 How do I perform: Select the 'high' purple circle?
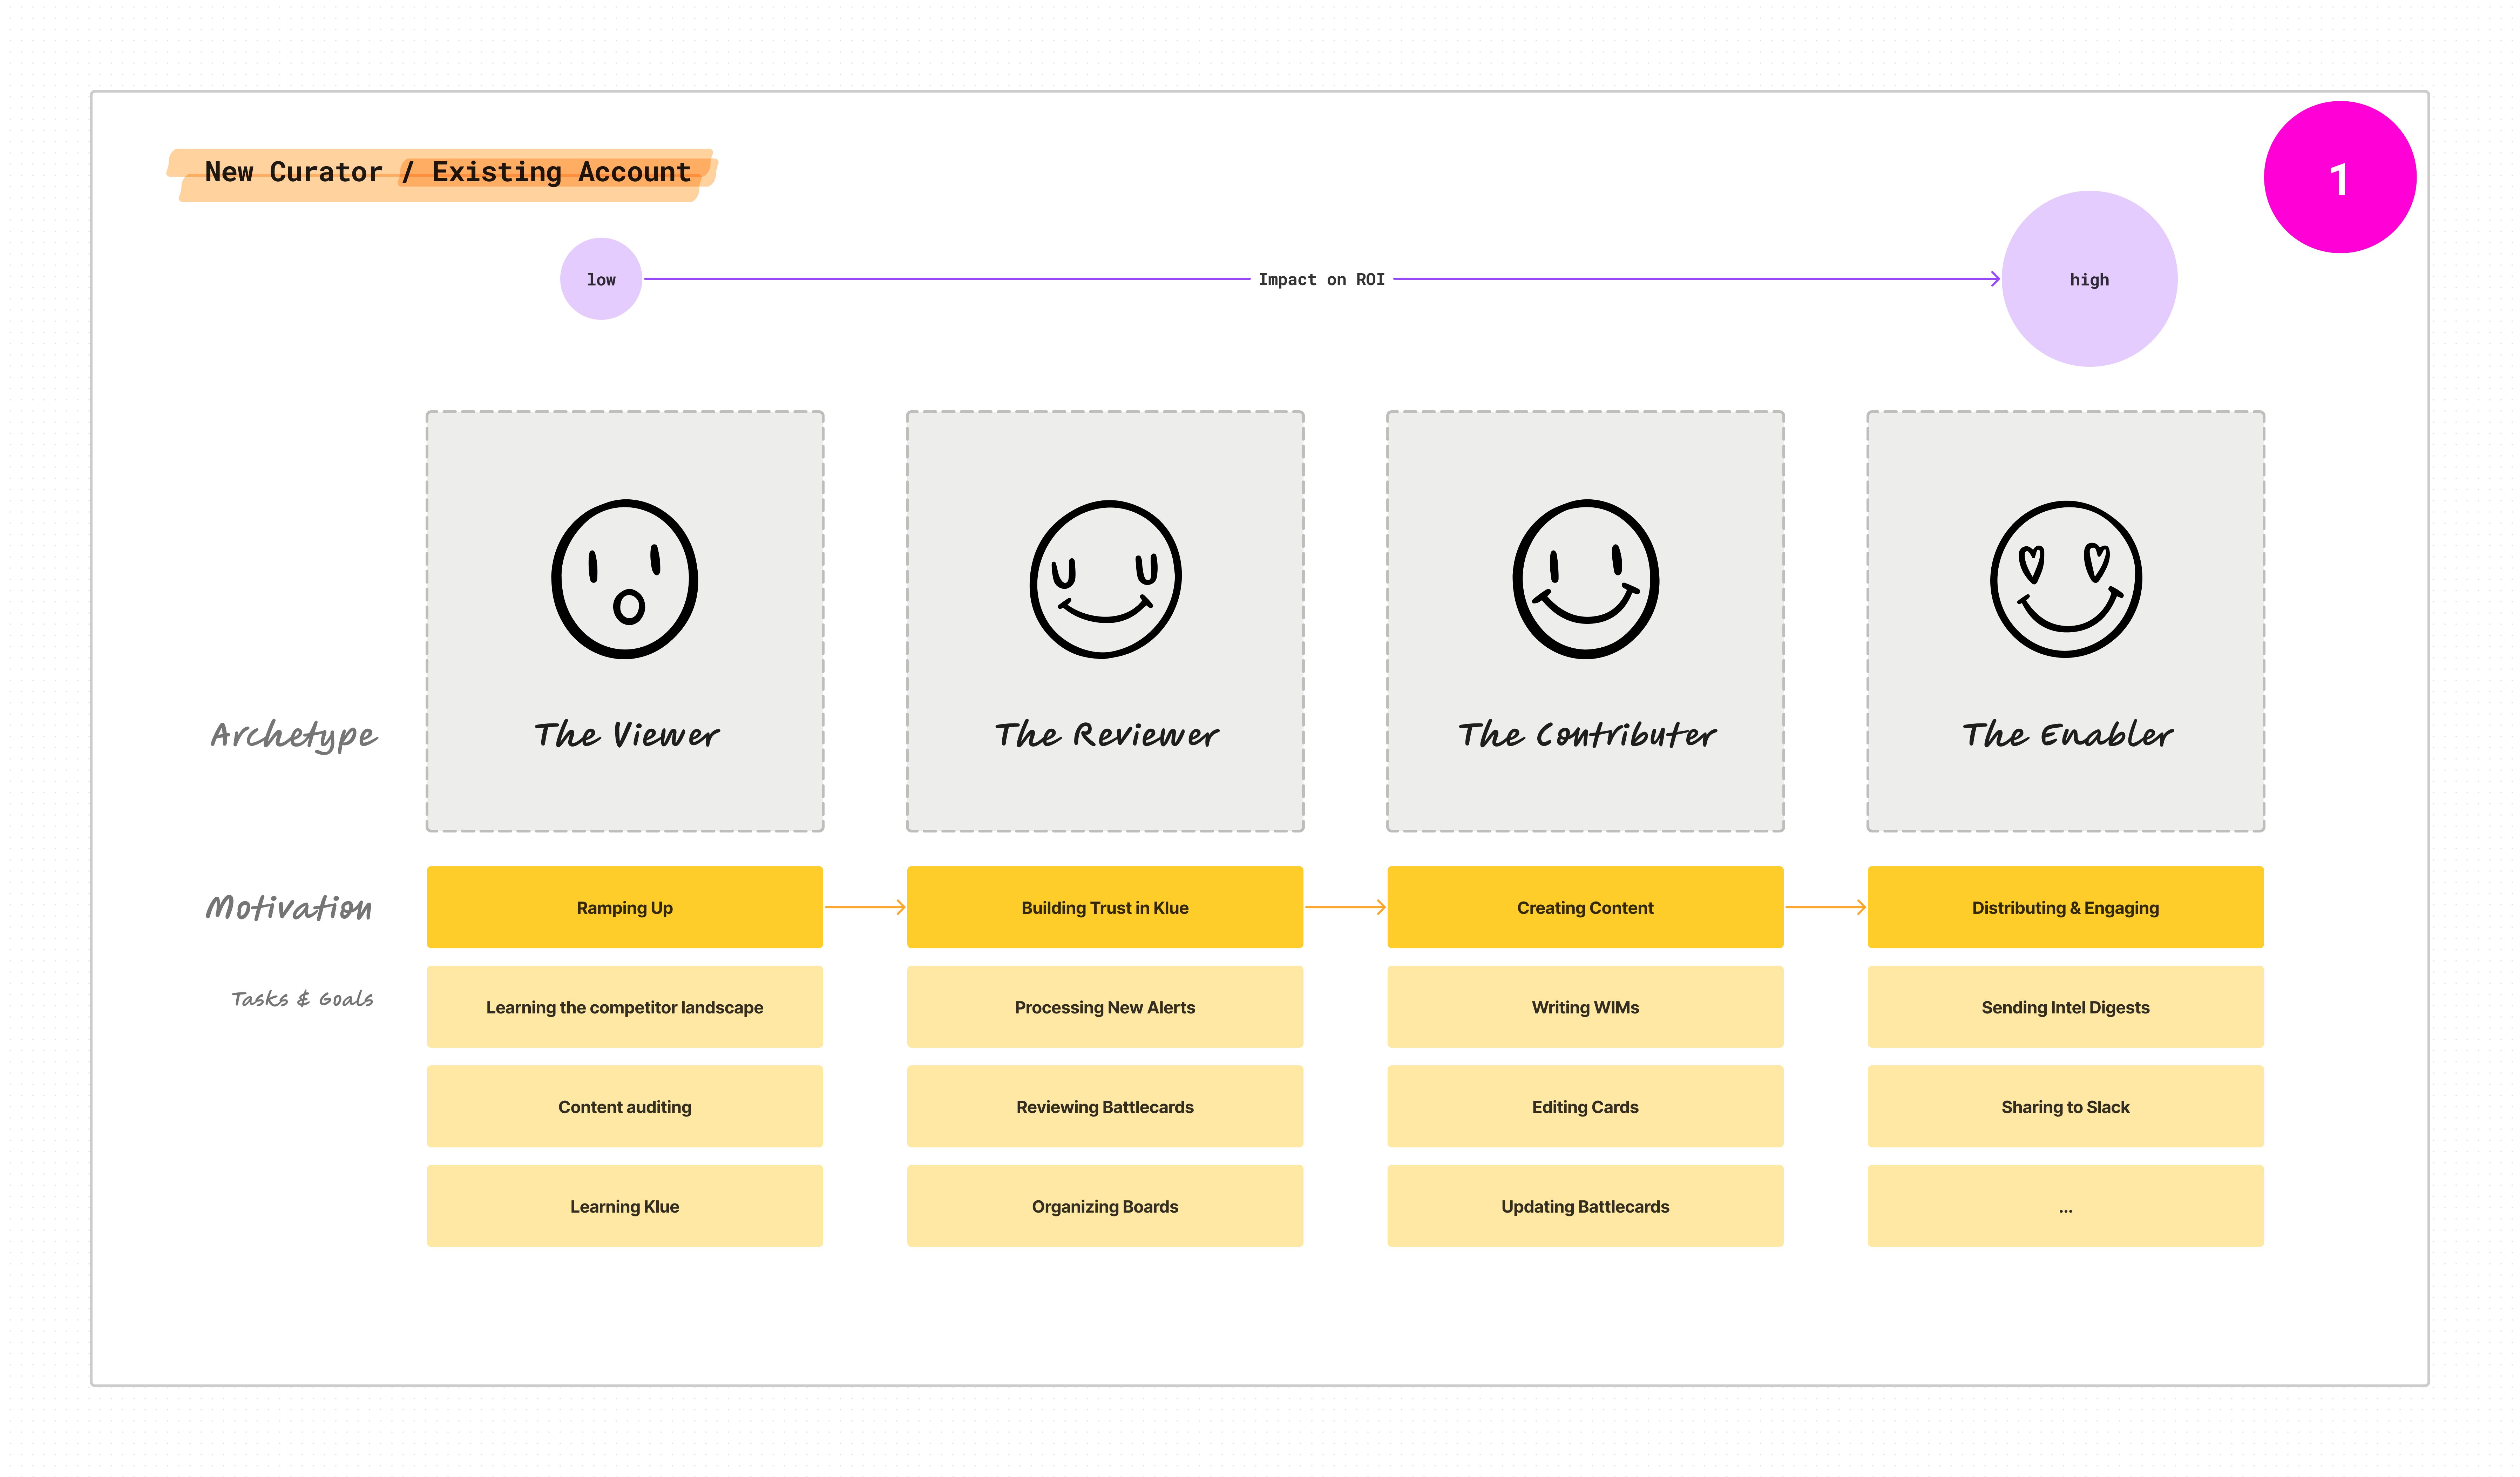2089,279
